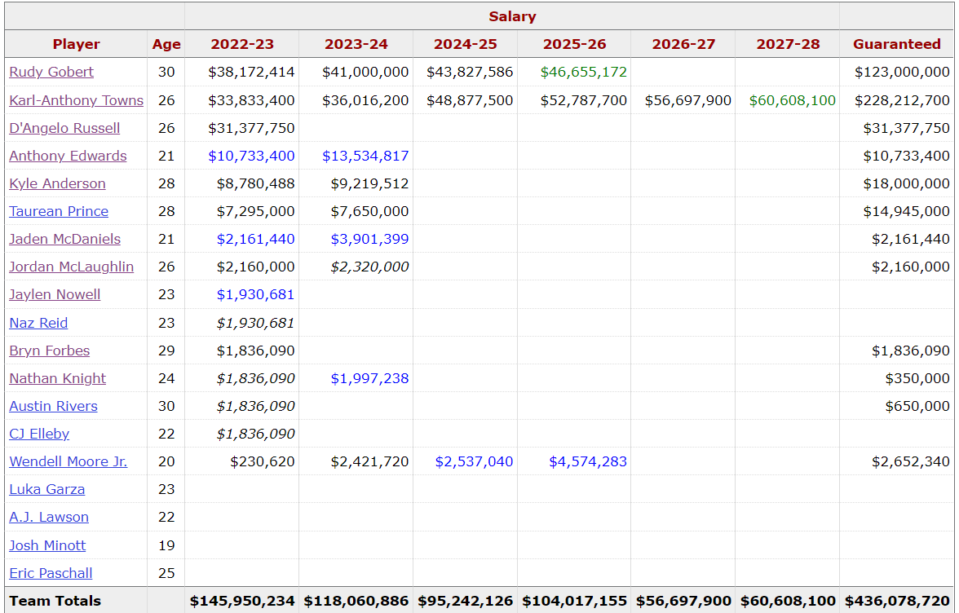Click Kyle Anderson's $9,219,512 cell

(x=370, y=183)
